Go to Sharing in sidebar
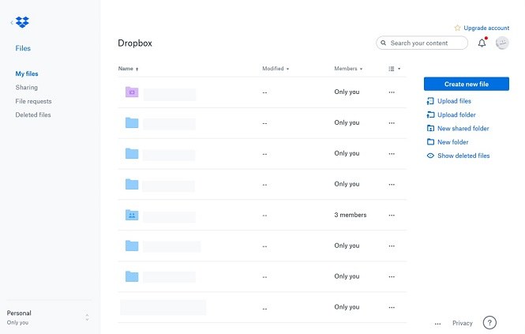This screenshot has width=525, height=334. click(x=27, y=88)
